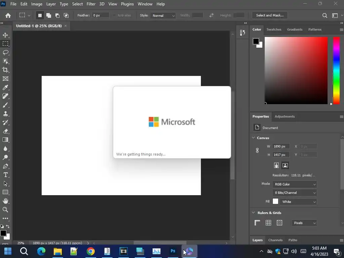Click the canvas width W field

281,146
